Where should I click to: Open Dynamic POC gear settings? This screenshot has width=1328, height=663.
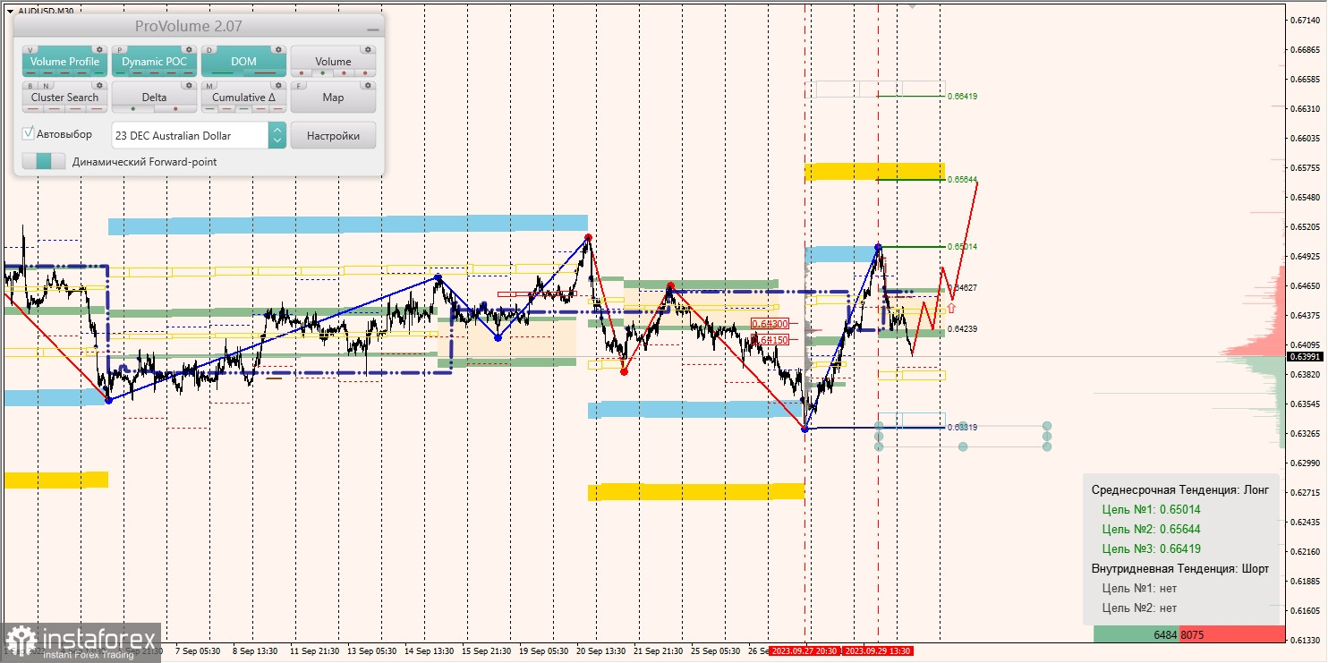coord(189,49)
